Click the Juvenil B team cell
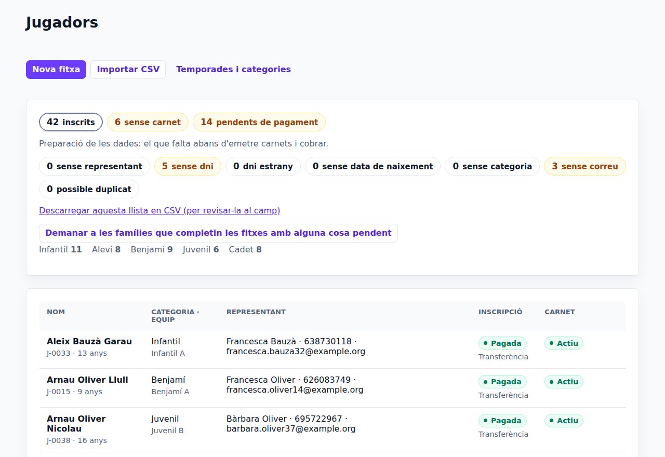 pos(167,431)
